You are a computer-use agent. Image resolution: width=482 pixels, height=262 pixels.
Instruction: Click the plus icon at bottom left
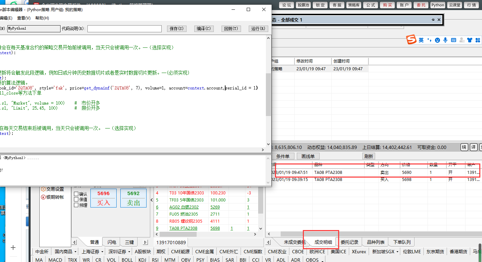click(13, 248)
